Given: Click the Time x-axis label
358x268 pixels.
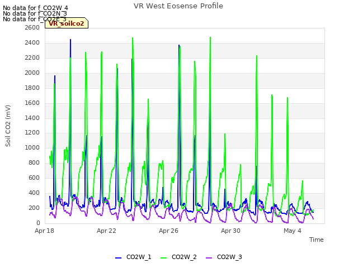Looking at the screenshot, I should tap(317, 240).
